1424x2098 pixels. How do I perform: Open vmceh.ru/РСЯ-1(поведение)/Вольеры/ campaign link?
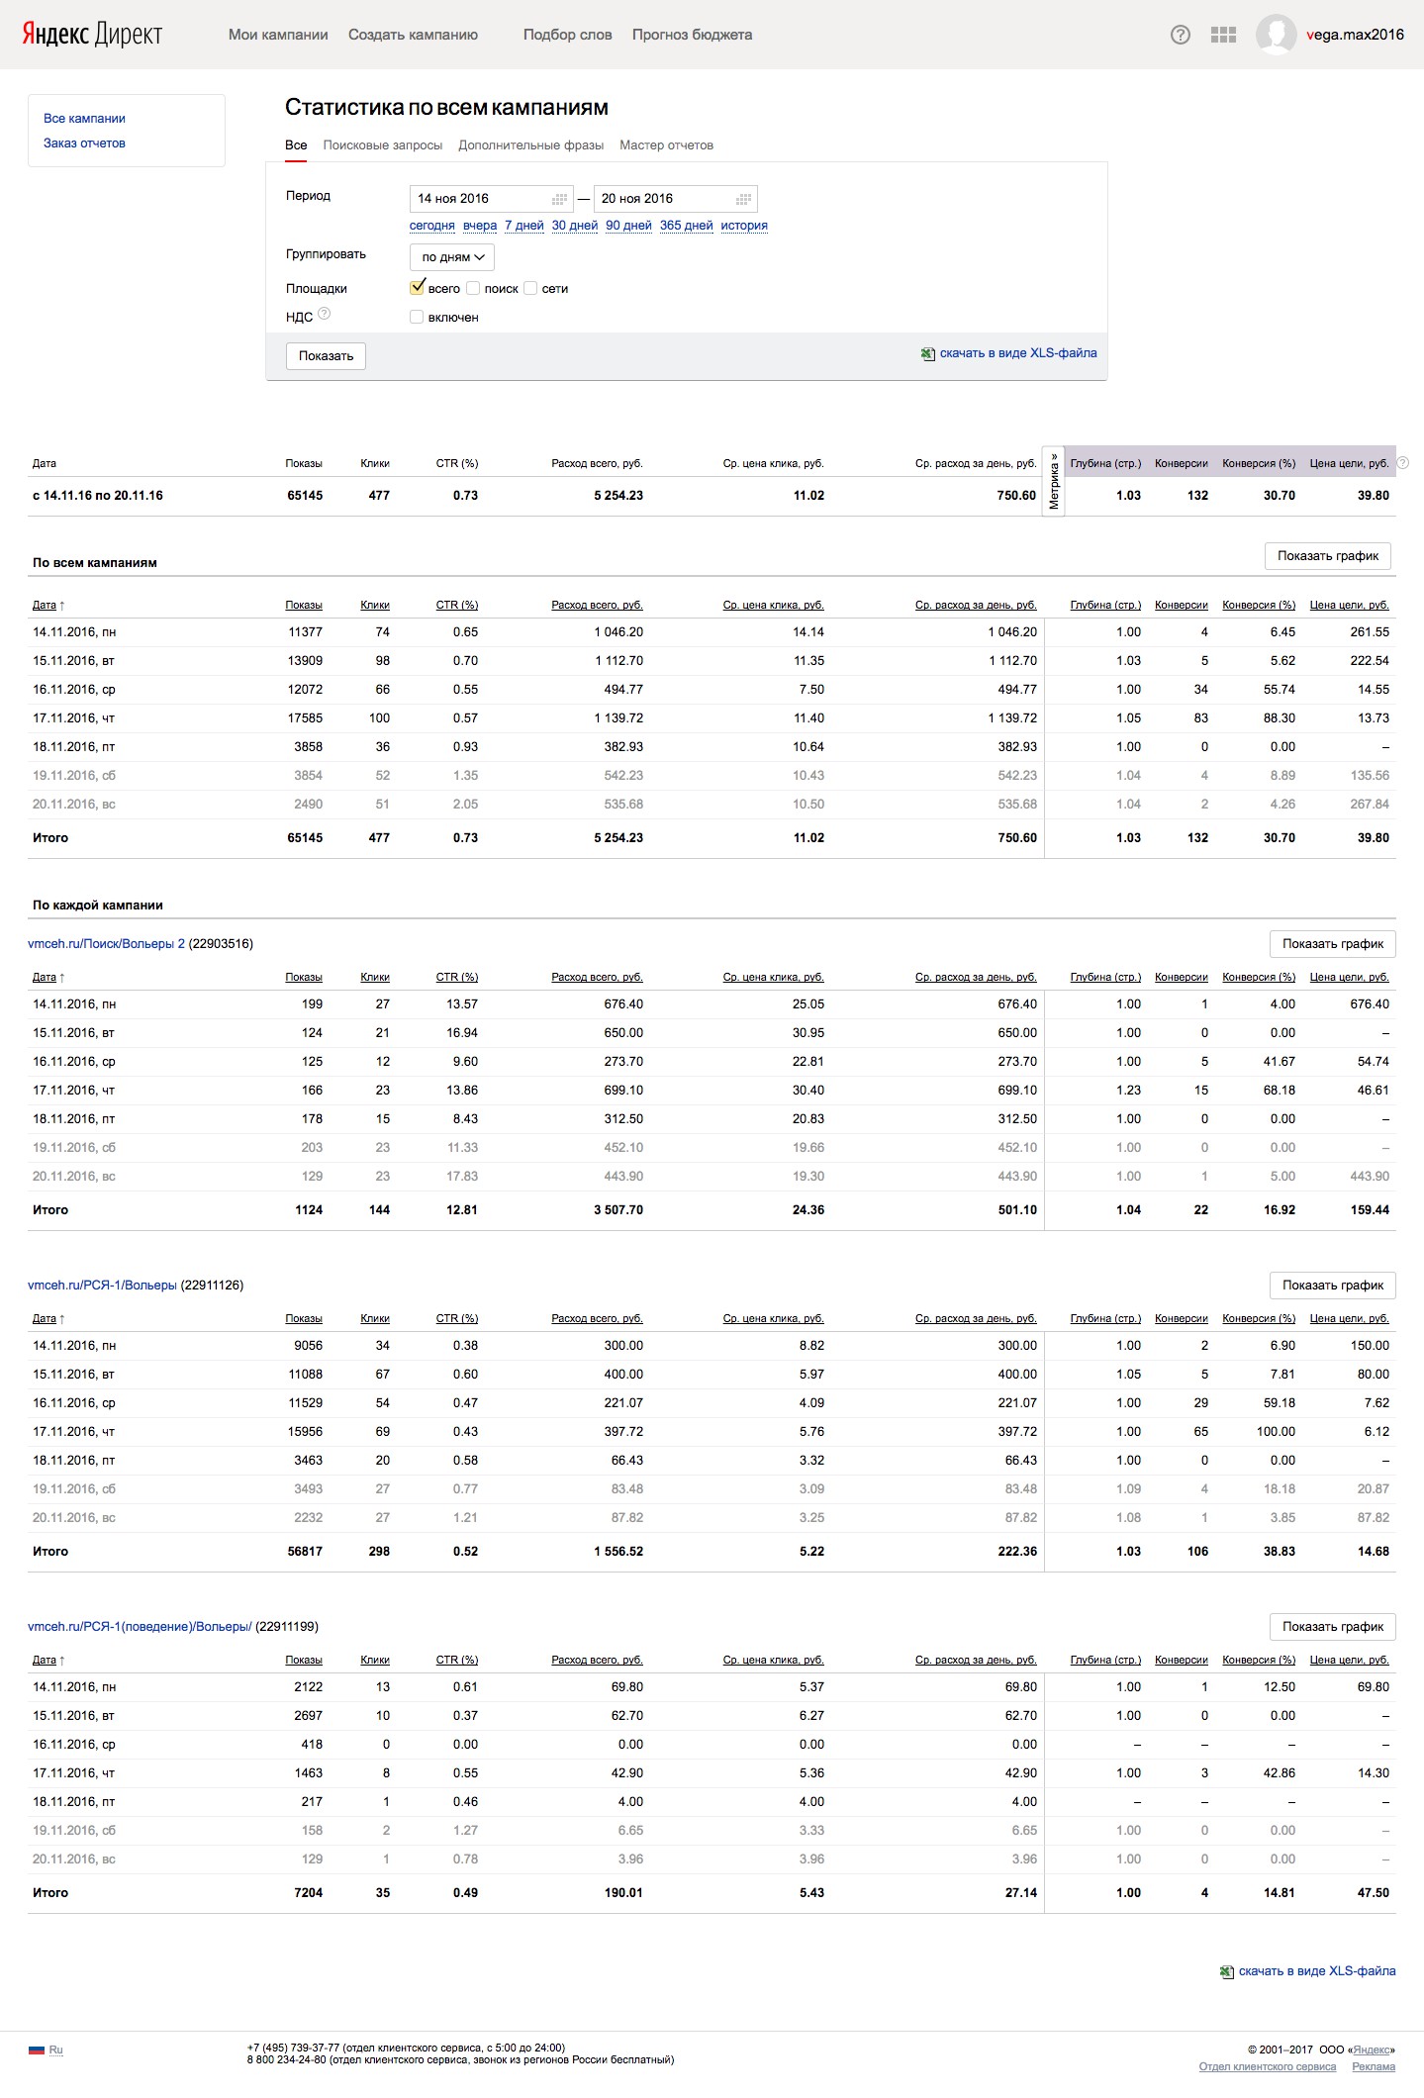pos(140,1627)
